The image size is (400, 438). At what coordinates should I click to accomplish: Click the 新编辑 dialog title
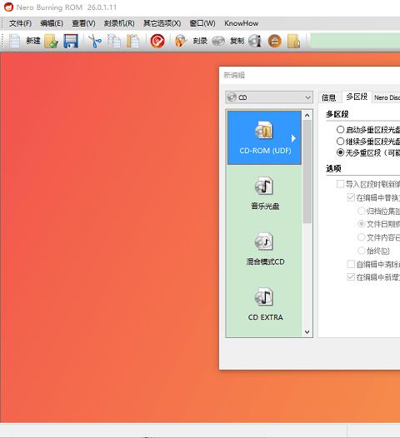[x=234, y=75]
